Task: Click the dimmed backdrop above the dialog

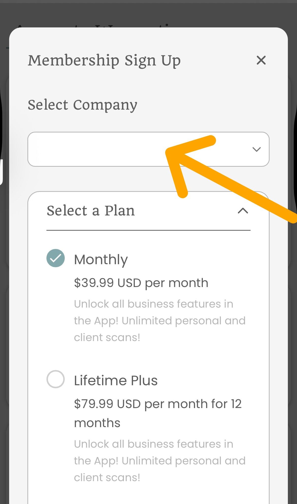Action: (x=148, y=14)
